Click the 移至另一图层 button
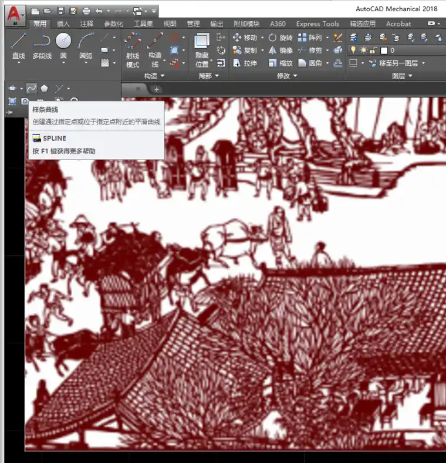 (x=393, y=63)
